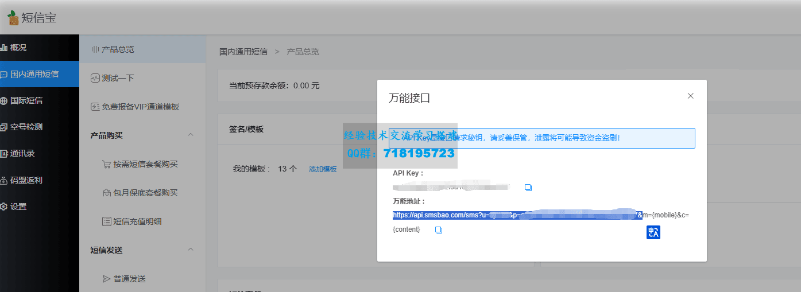Collapse the 产品购买 section chevron
This screenshot has height=292, width=801.
pyautogui.click(x=191, y=135)
